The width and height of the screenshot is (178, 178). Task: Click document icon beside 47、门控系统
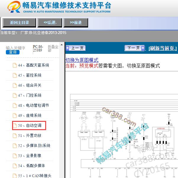tap(15, 96)
